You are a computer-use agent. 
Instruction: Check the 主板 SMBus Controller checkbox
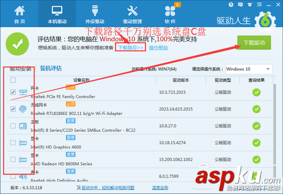(x=13, y=126)
